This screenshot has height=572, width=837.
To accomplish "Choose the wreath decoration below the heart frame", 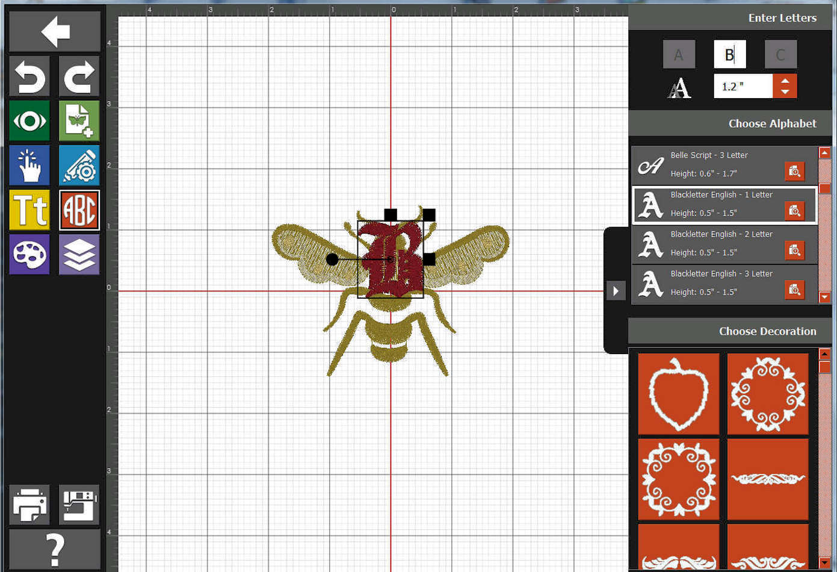I will click(679, 479).
